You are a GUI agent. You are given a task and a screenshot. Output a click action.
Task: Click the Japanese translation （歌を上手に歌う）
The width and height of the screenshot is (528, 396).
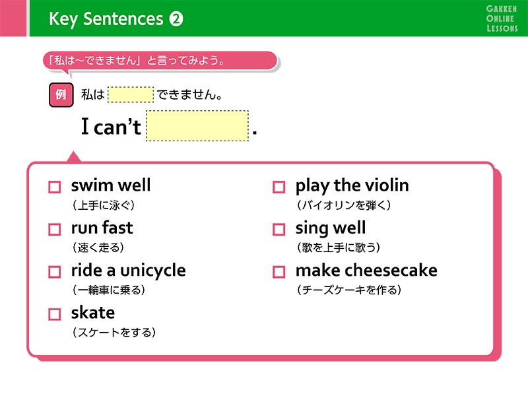coord(339,247)
